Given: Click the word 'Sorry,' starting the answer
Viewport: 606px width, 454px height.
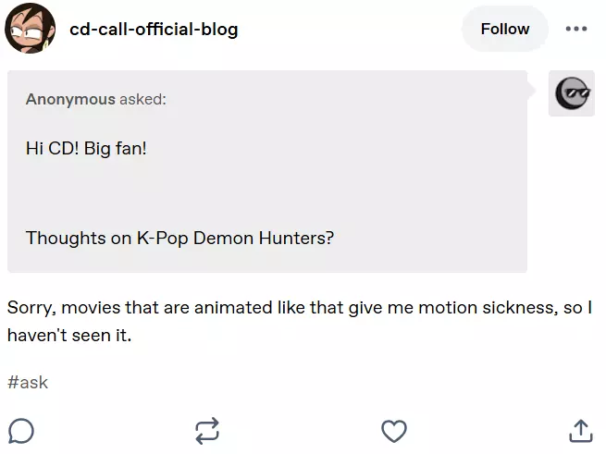Looking at the screenshot, I should coord(31,308).
